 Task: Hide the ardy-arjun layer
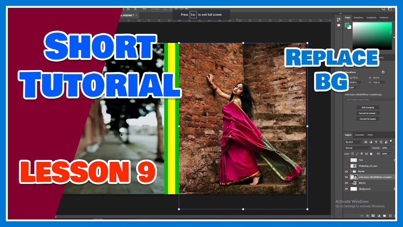[x=346, y=177]
